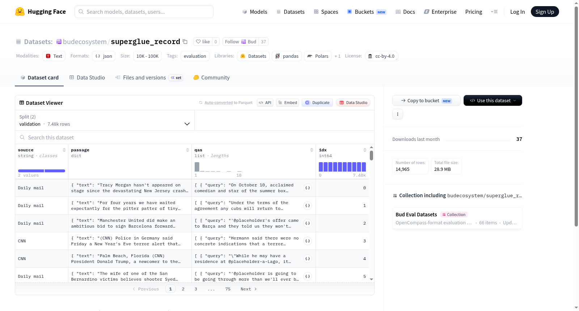Viewport: 579px width, 311px height.
Task: Open the Enterprise page
Action: tap(440, 12)
